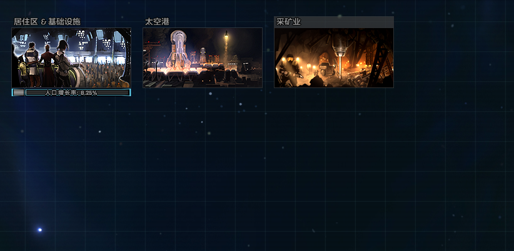Image resolution: width=514 pixels, height=251 pixels.
Task: Select the 居住区 & 基础设施 industry image
Action: (71, 57)
